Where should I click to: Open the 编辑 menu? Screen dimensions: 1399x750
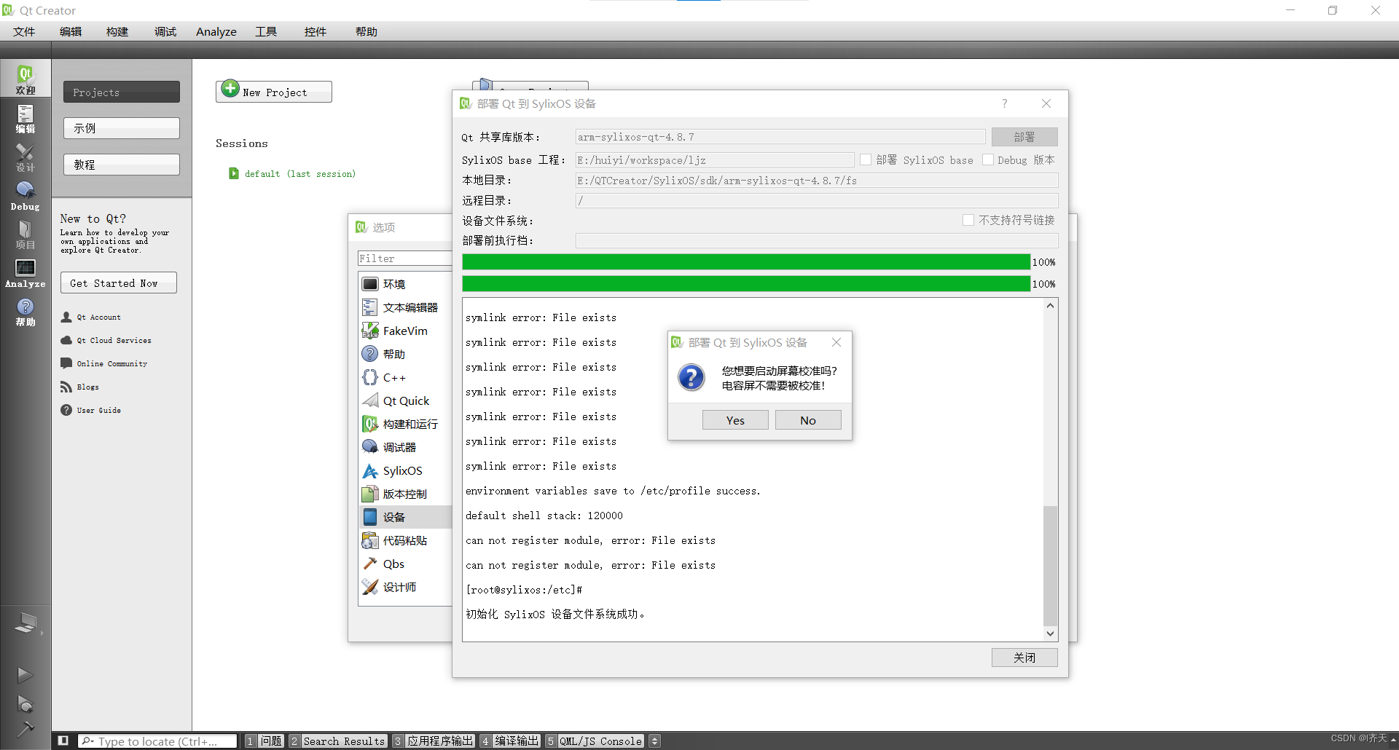[x=71, y=31]
